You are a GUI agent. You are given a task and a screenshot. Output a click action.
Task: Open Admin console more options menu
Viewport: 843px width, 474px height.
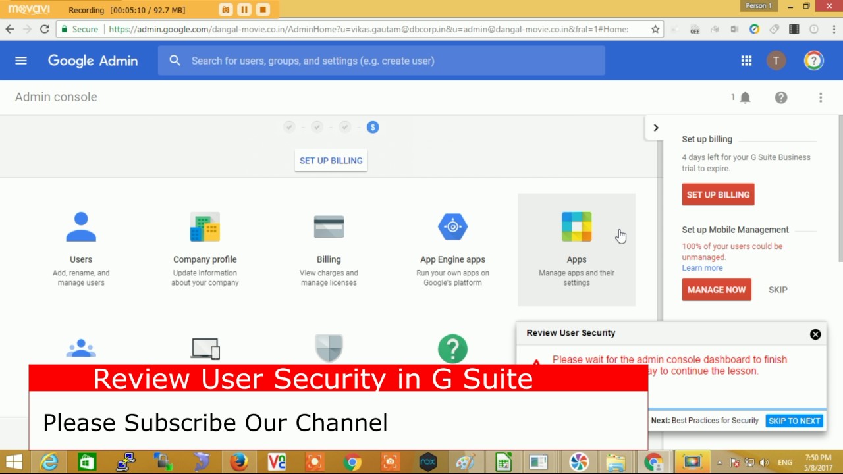coord(821,97)
